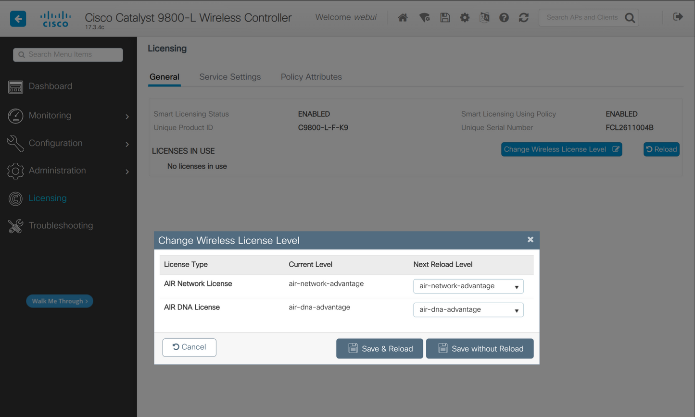The width and height of the screenshot is (695, 417).
Task: Refresh page using the header refresh icon
Action: [x=524, y=18]
